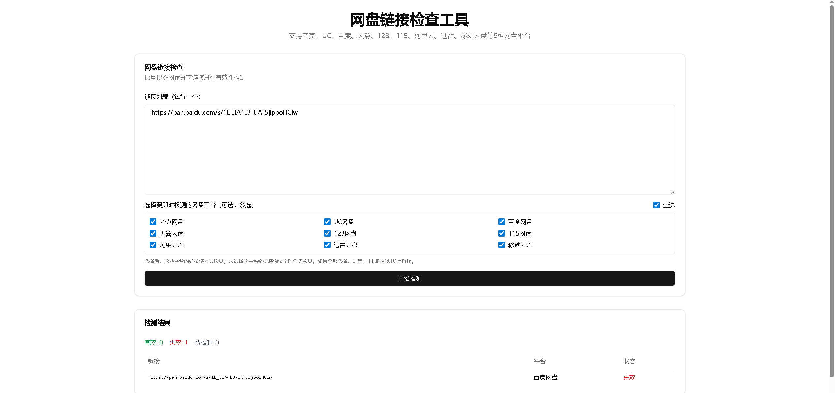The width and height of the screenshot is (835, 393).
Task: Toggle the 迅雷云盘 checkbox
Action: coord(327,245)
